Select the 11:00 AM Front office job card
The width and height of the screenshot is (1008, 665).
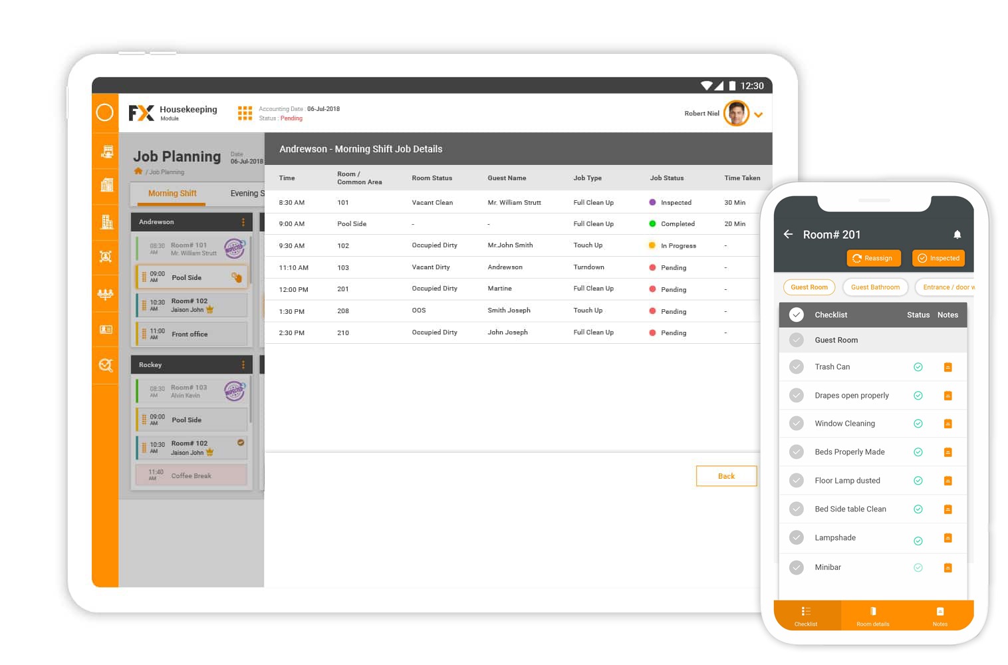point(191,334)
